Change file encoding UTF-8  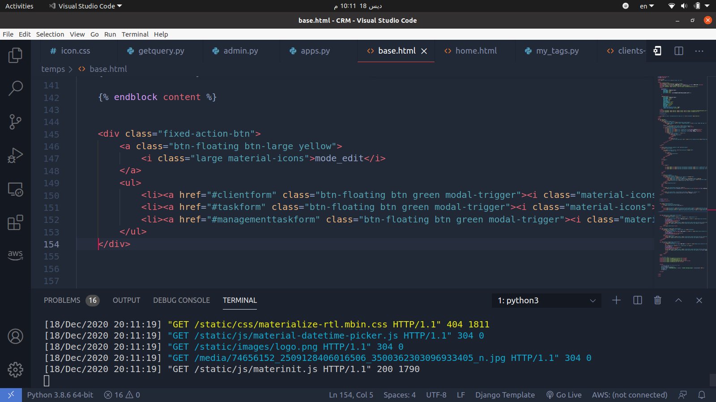click(436, 395)
